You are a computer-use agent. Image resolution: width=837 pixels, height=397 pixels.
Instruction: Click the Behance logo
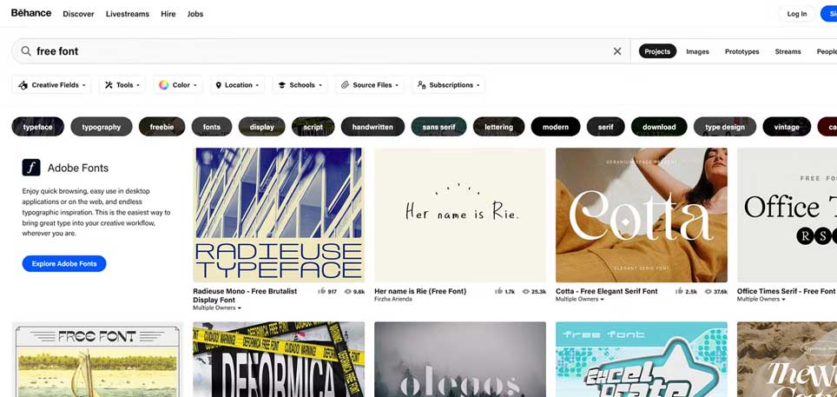tap(31, 13)
